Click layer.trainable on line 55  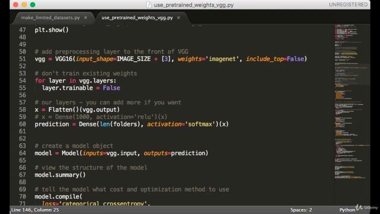(x=67, y=88)
